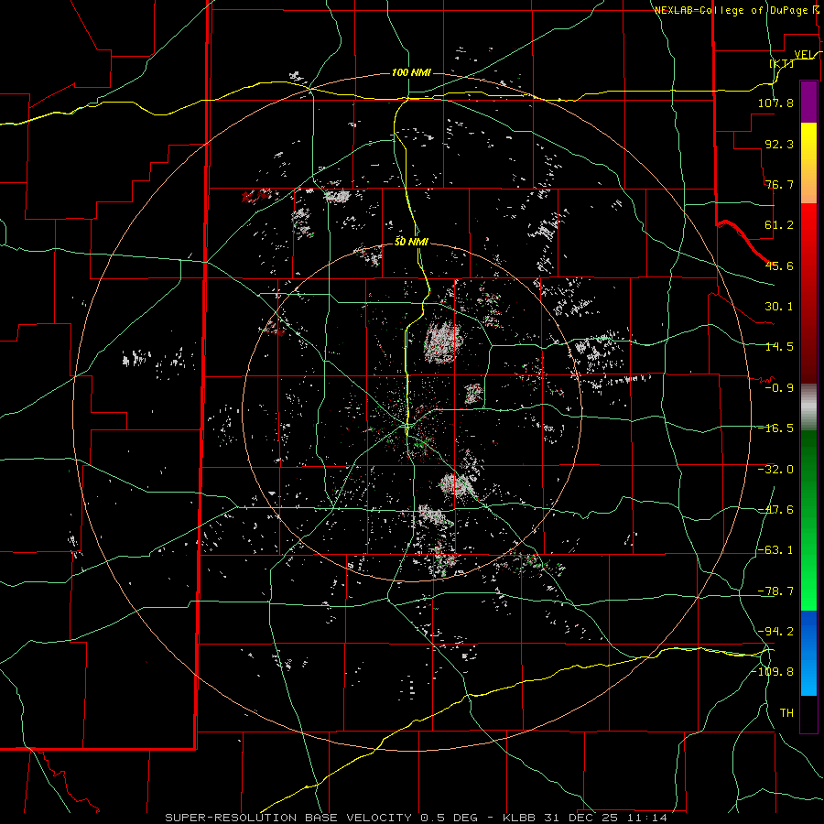This screenshot has width=824, height=824.
Task: Click the -32.0 legend value
Action: (x=775, y=470)
